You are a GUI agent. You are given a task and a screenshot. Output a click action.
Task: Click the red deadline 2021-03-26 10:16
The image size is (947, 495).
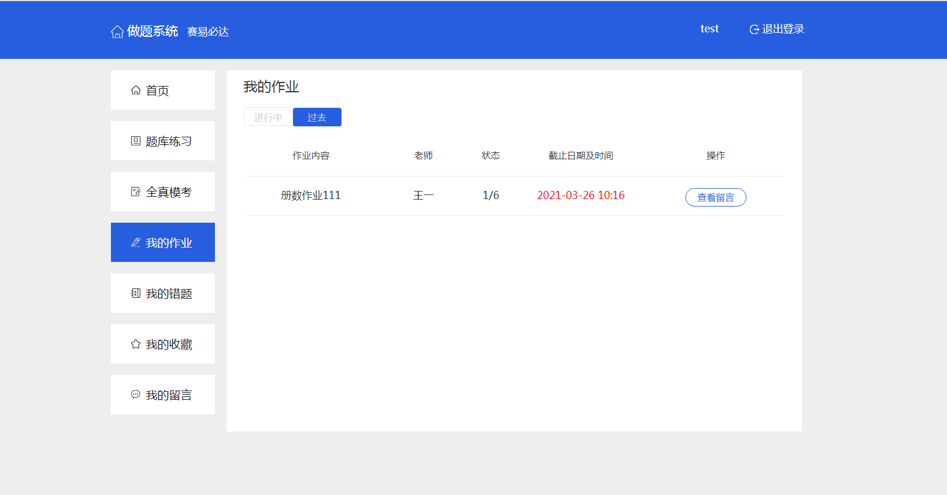(x=580, y=196)
